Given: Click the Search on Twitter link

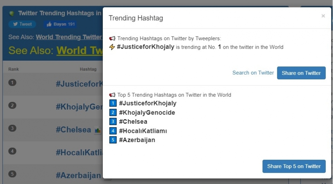Looking at the screenshot, I should click(x=253, y=73).
